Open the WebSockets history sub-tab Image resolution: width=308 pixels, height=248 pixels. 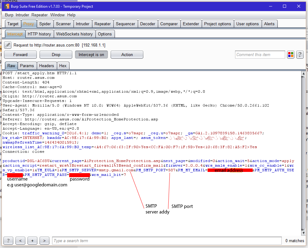(74, 34)
